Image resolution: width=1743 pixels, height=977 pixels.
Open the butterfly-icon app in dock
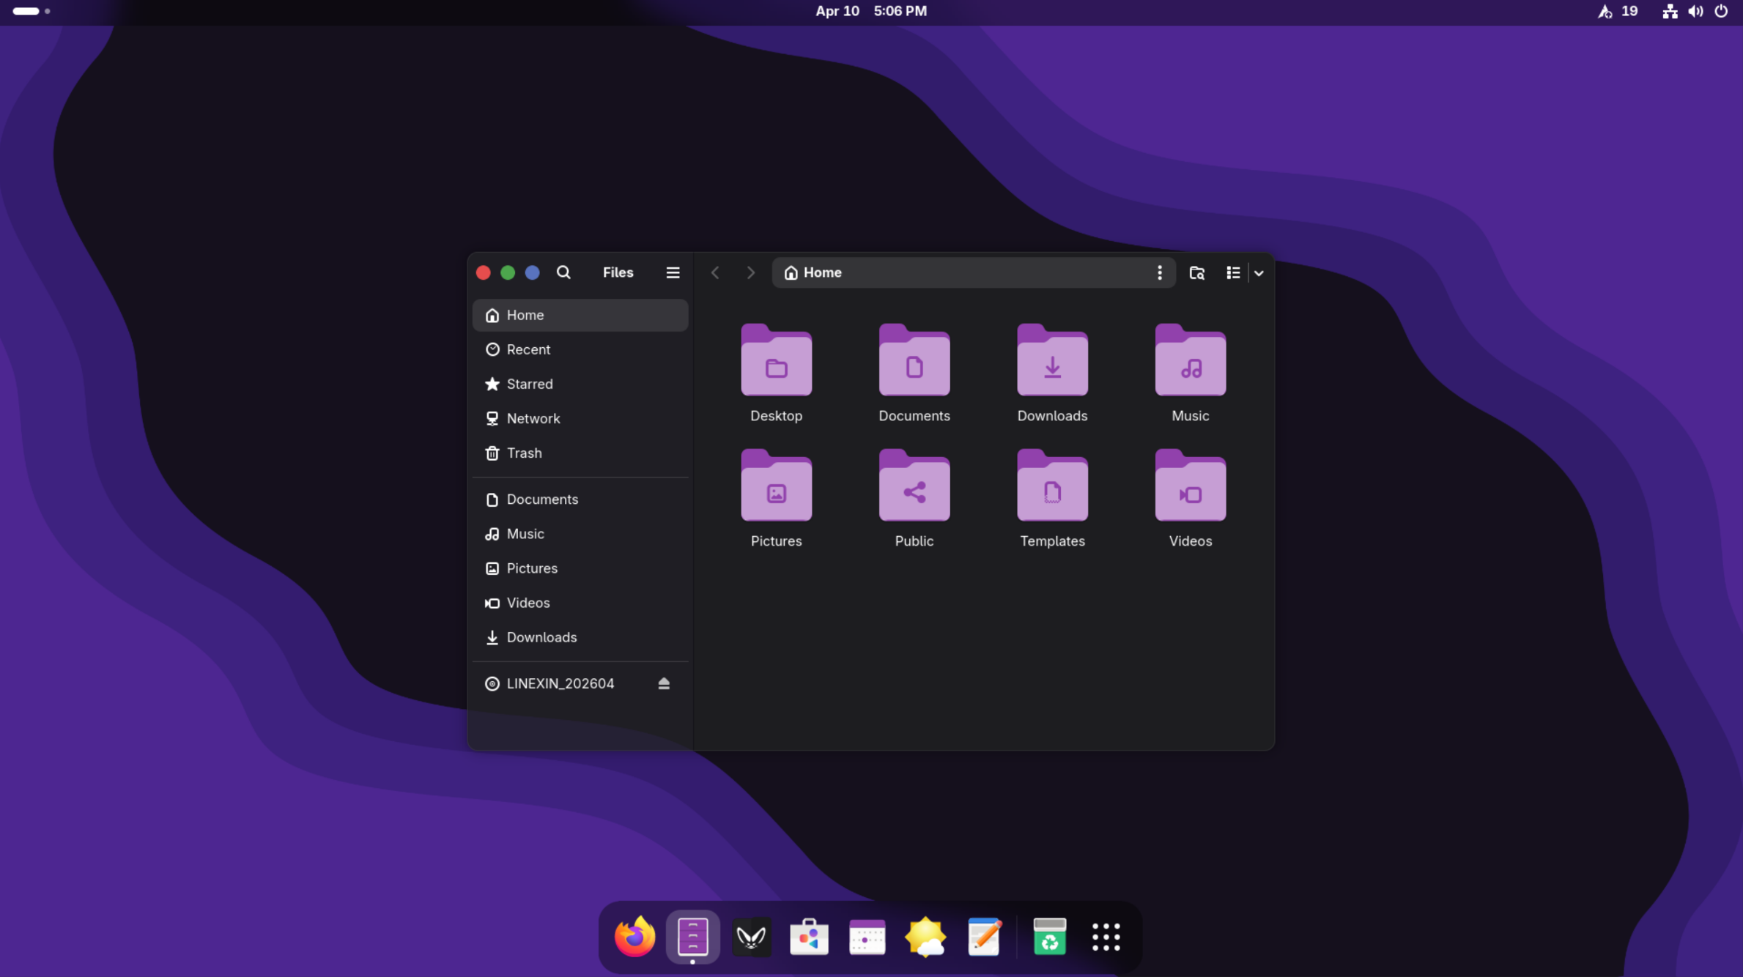point(751,937)
